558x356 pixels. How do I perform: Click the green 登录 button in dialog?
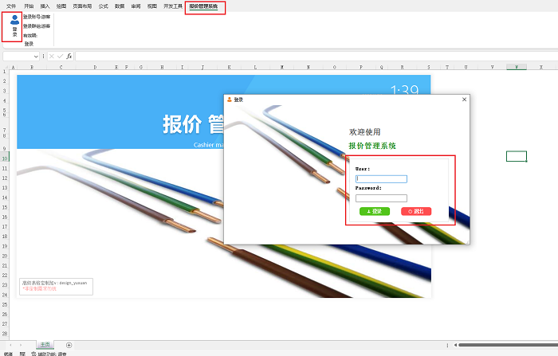(x=375, y=211)
